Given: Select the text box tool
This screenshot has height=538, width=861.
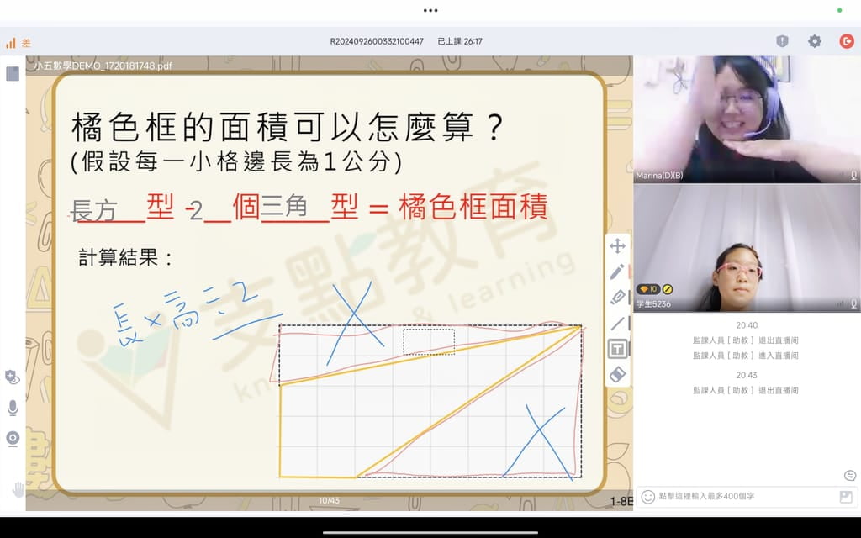Looking at the screenshot, I should click(x=618, y=349).
